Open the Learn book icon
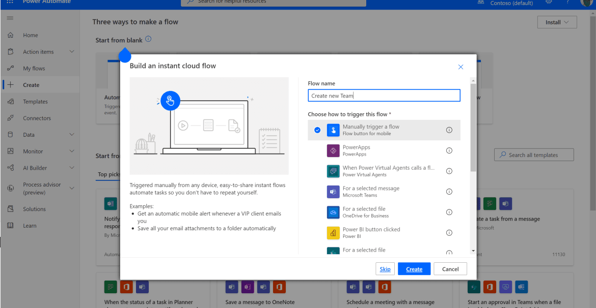The image size is (596, 308). [x=11, y=226]
